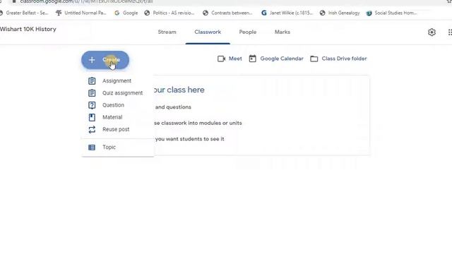Screen dimensions: 452x254
Task: Open the People tab
Action: [248, 32]
